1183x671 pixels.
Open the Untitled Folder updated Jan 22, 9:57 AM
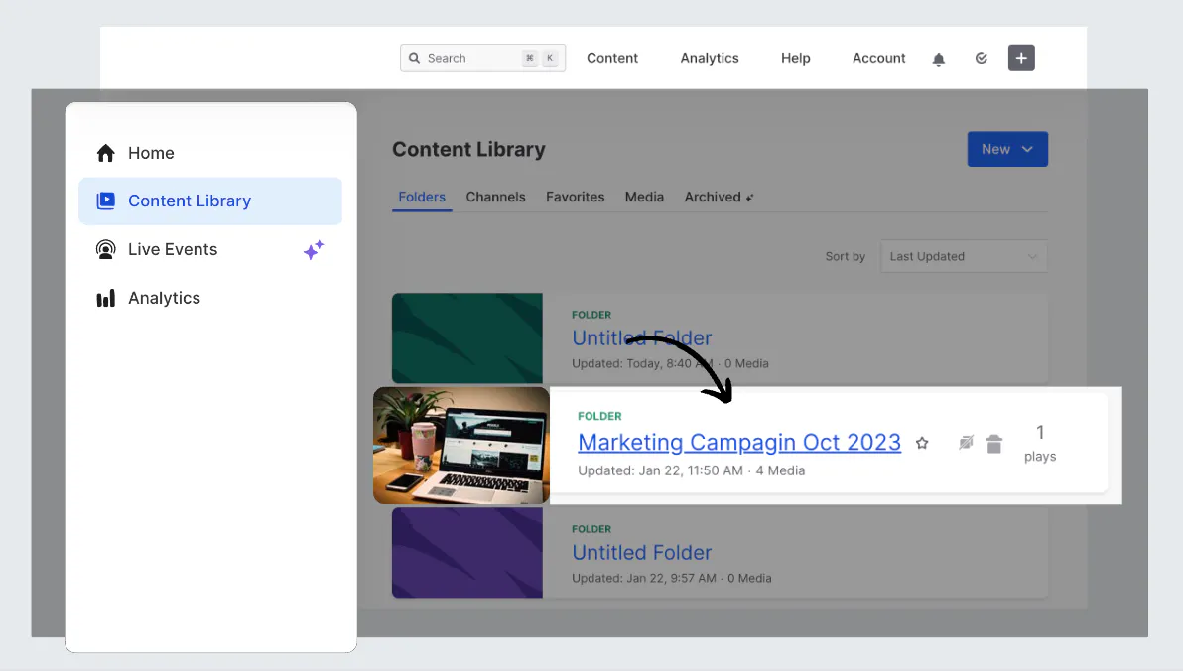pyautogui.click(x=641, y=553)
